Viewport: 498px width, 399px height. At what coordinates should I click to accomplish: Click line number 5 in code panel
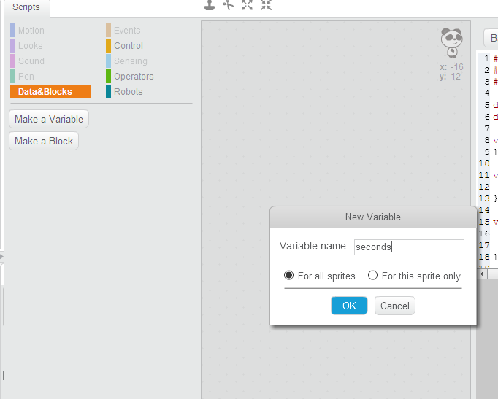[487, 105]
